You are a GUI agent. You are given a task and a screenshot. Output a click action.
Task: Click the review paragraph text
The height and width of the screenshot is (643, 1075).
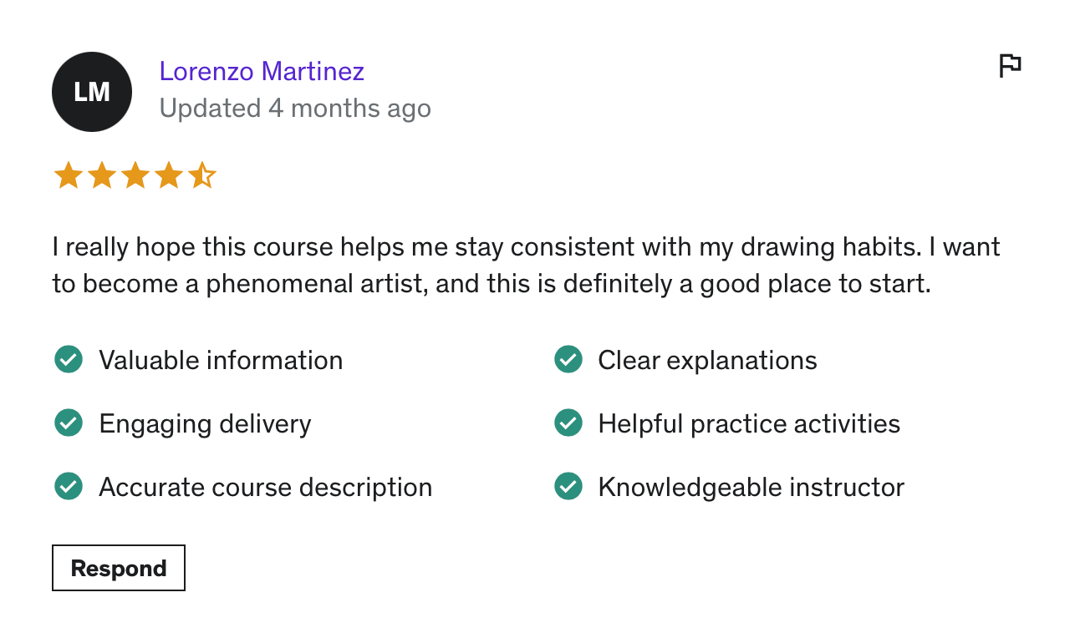[526, 266]
